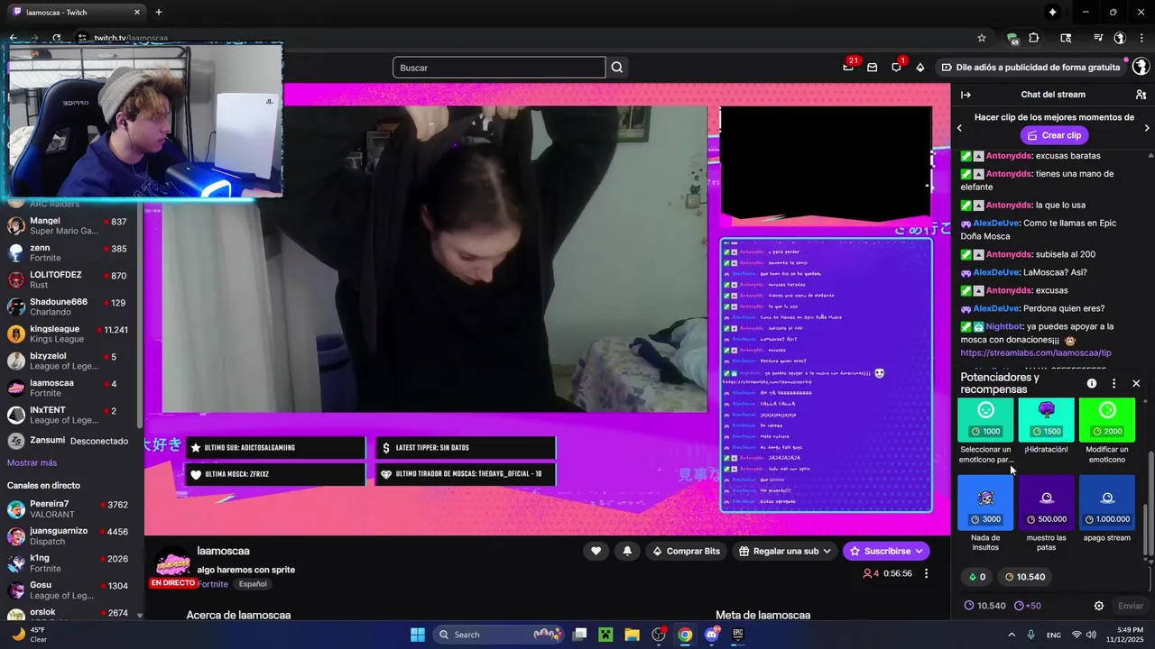Click the ad-free promo Dile adiós a publicidad
This screenshot has height=649, width=1155.
pos(1030,67)
